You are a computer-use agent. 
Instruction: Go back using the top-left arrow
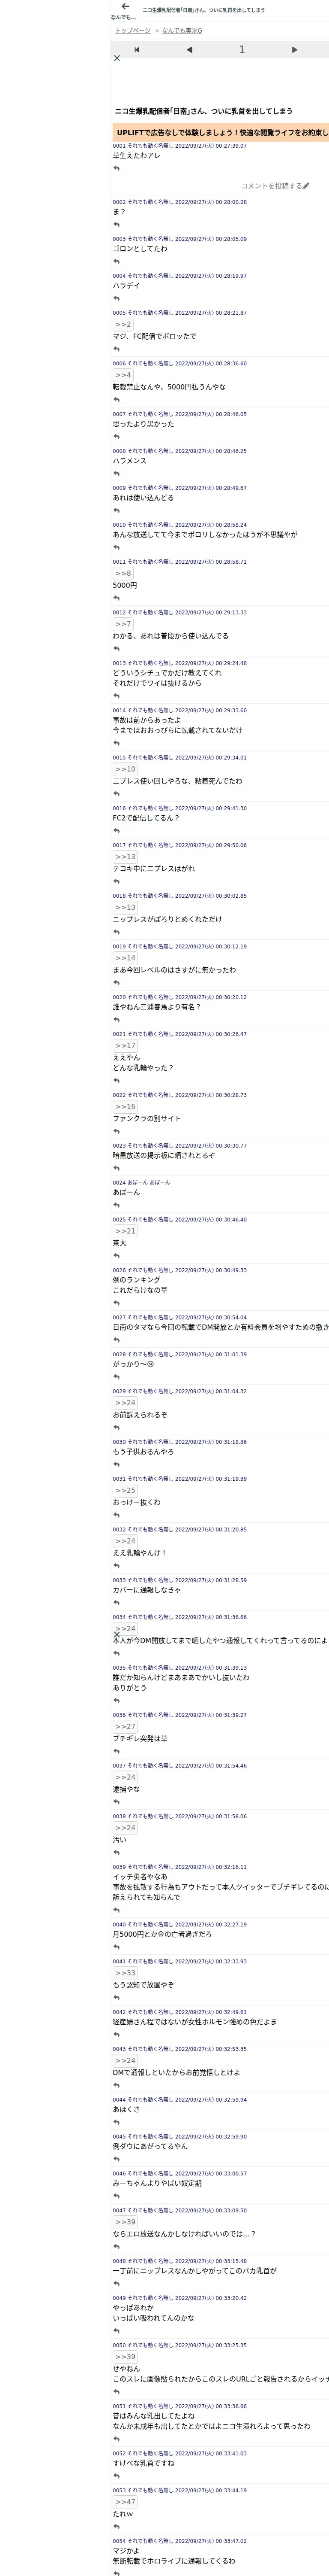pyautogui.click(x=125, y=7)
